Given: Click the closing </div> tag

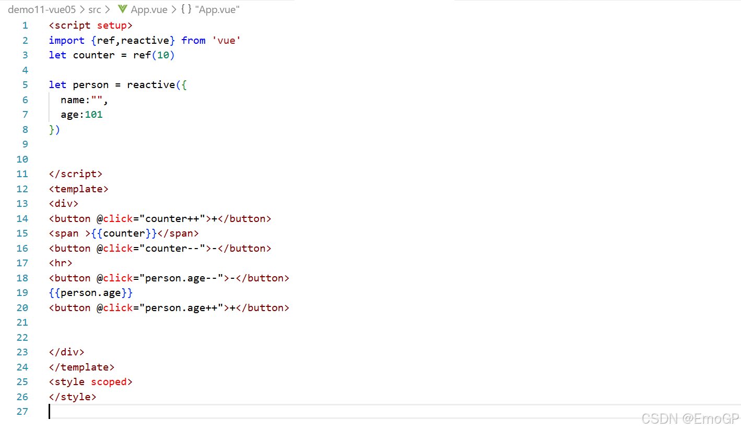Looking at the screenshot, I should coord(67,352).
